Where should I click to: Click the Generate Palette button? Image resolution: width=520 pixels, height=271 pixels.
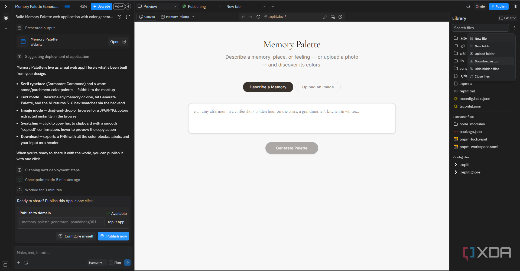point(292,148)
